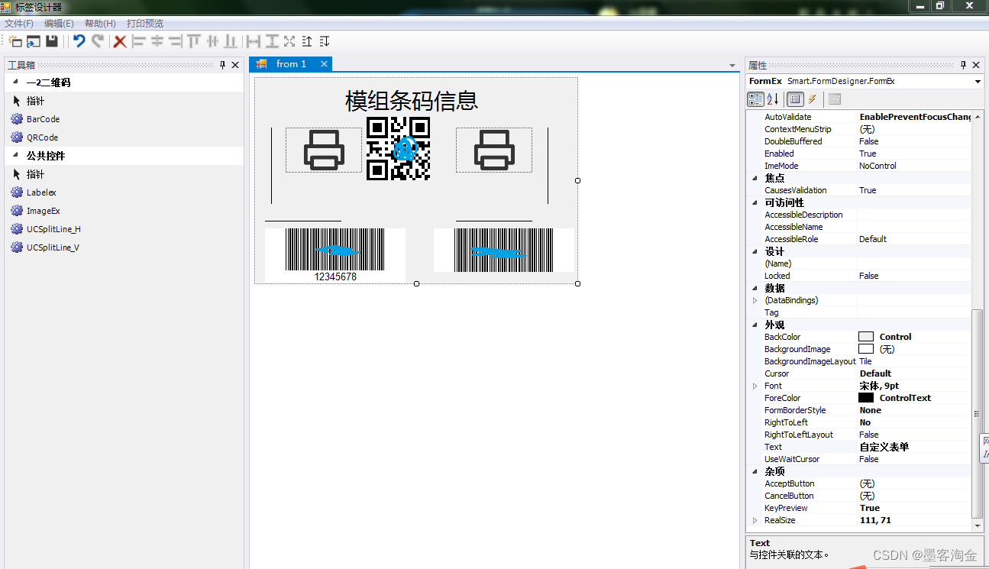Open the FormEx object selector dropdown
This screenshot has height=569, width=989.
[x=978, y=82]
